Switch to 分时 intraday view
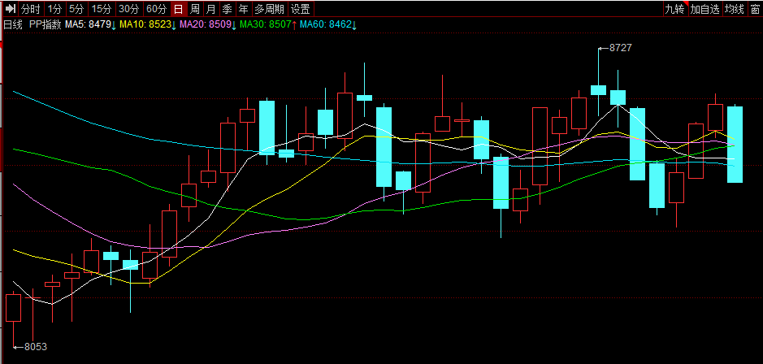The image size is (763, 364). click(31, 8)
